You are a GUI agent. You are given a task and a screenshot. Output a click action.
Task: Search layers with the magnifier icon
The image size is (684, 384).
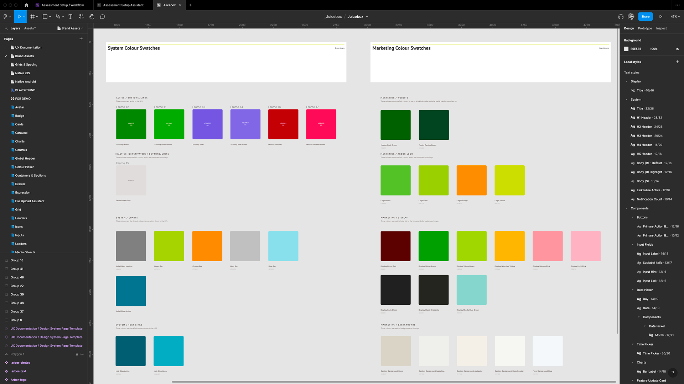pyautogui.click(x=6, y=28)
